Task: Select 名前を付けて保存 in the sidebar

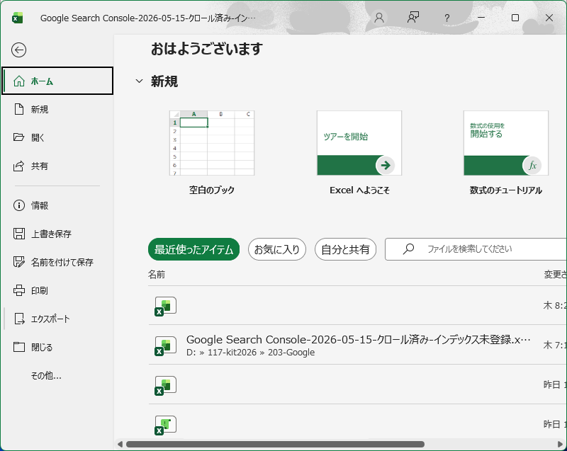Action: coord(57,262)
